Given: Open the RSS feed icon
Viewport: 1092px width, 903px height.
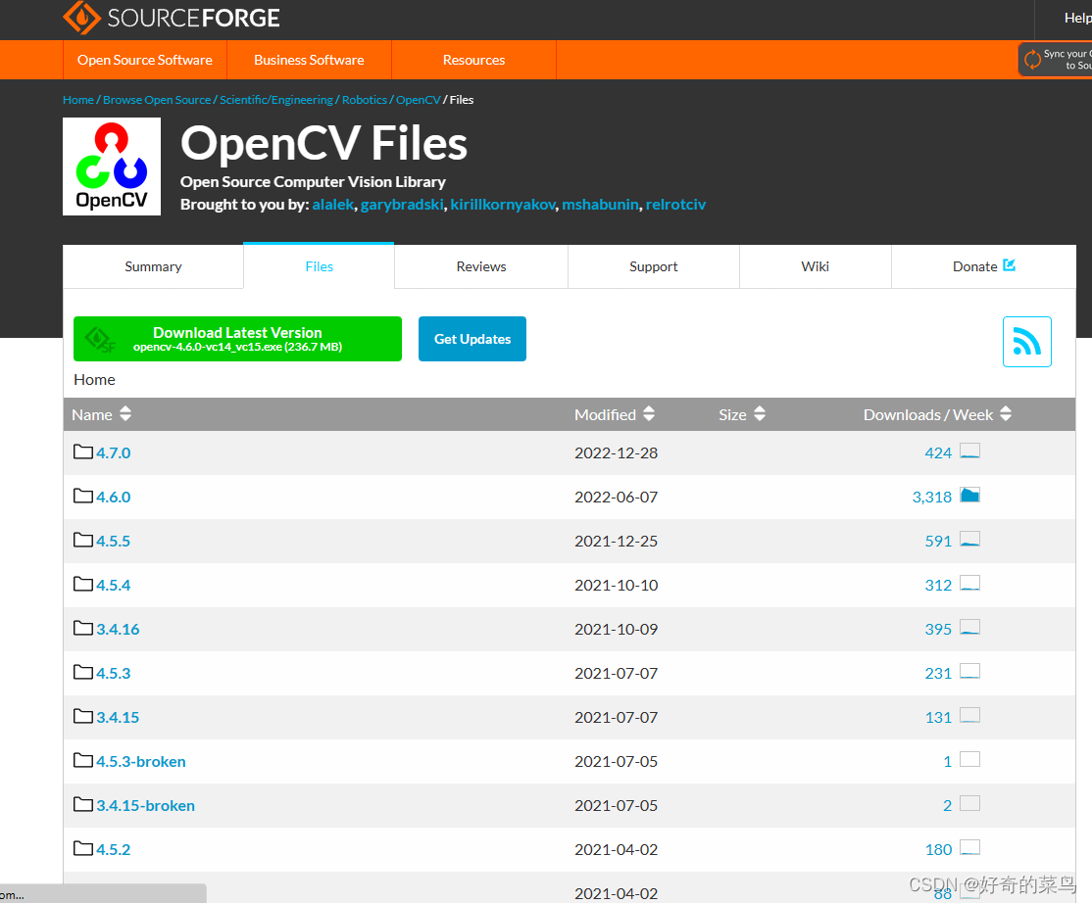Looking at the screenshot, I should pos(1026,341).
